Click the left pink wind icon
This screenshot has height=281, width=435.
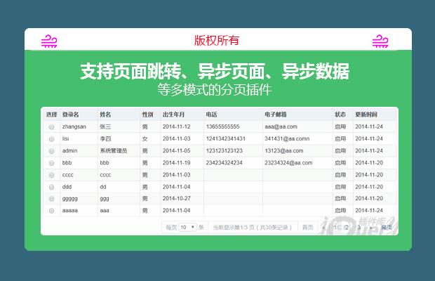(x=48, y=41)
